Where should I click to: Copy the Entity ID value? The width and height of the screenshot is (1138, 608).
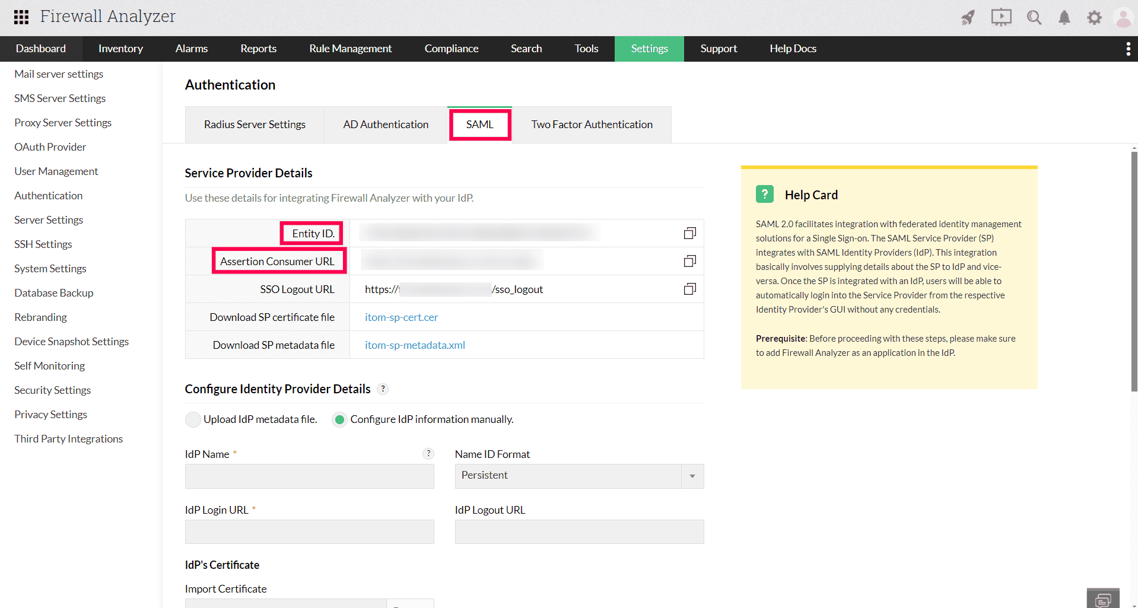click(x=689, y=233)
